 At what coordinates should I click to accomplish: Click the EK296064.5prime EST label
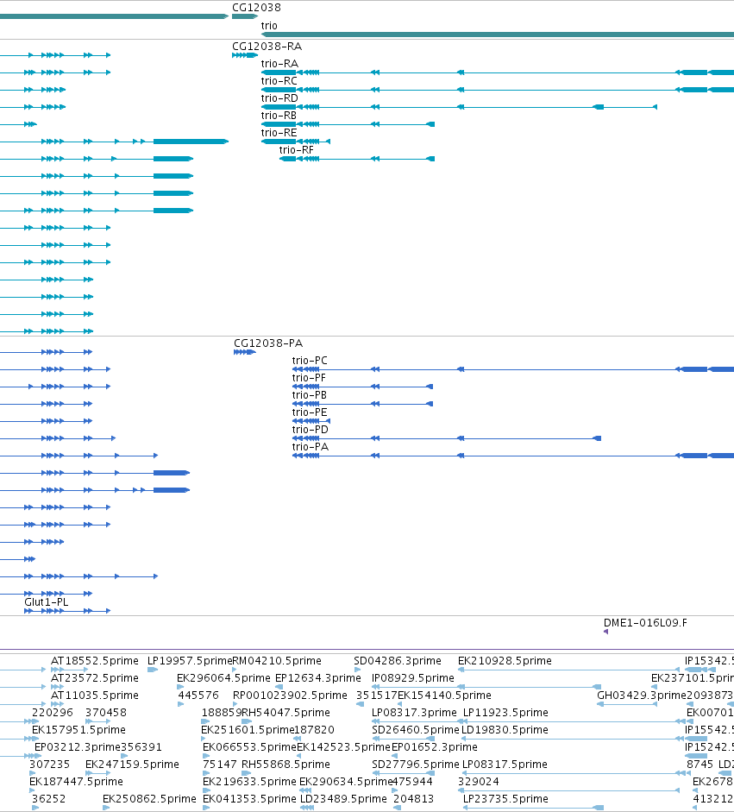pos(223,678)
